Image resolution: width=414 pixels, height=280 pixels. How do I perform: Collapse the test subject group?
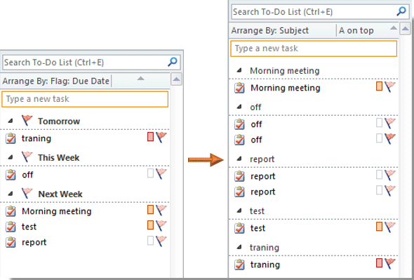tap(239, 211)
